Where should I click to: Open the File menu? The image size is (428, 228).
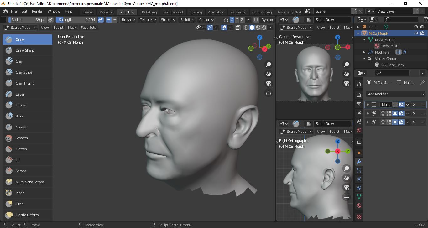point(14,11)
